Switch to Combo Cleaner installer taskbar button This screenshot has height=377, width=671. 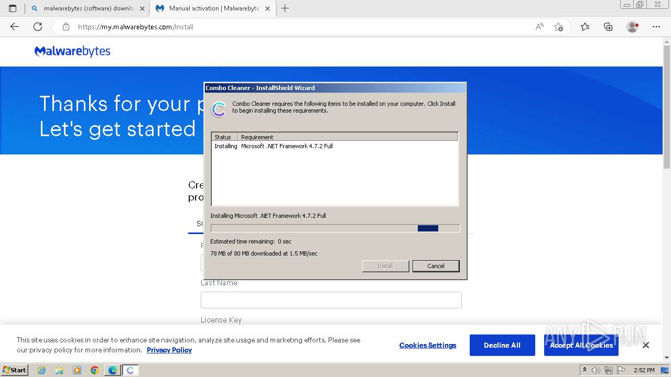click(131, 370)
